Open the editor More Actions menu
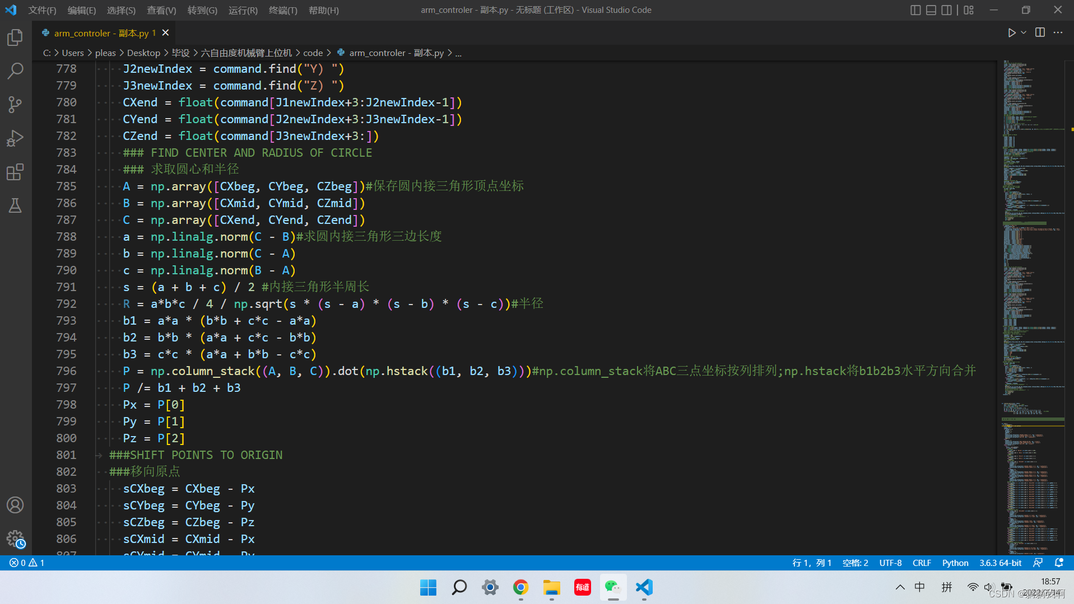Screen dimensions: 1074x604 [x=1058, y=32]
